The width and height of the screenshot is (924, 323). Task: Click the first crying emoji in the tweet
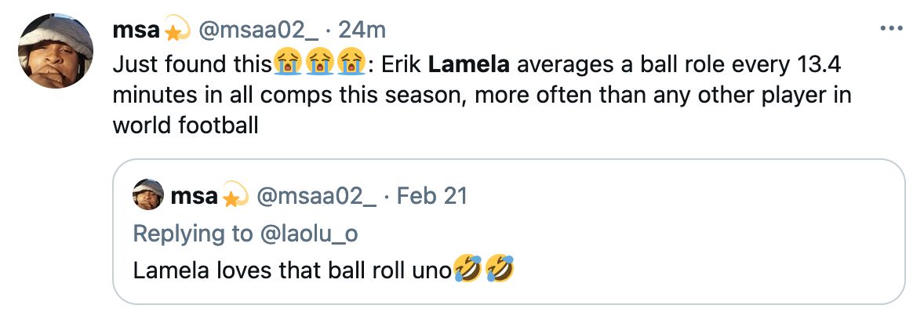[286, 64]
